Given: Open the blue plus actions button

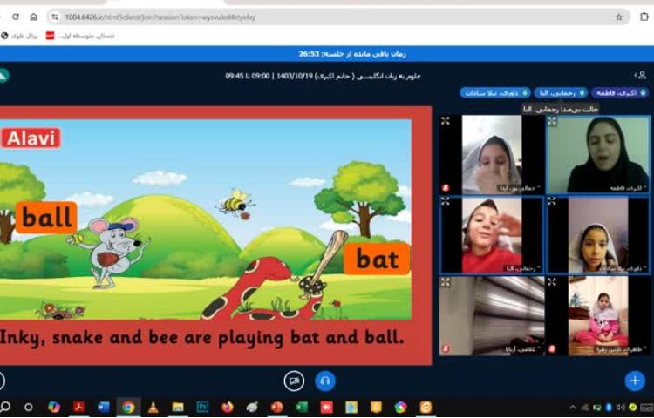Looking at the screenshot, I should [634, 381].
